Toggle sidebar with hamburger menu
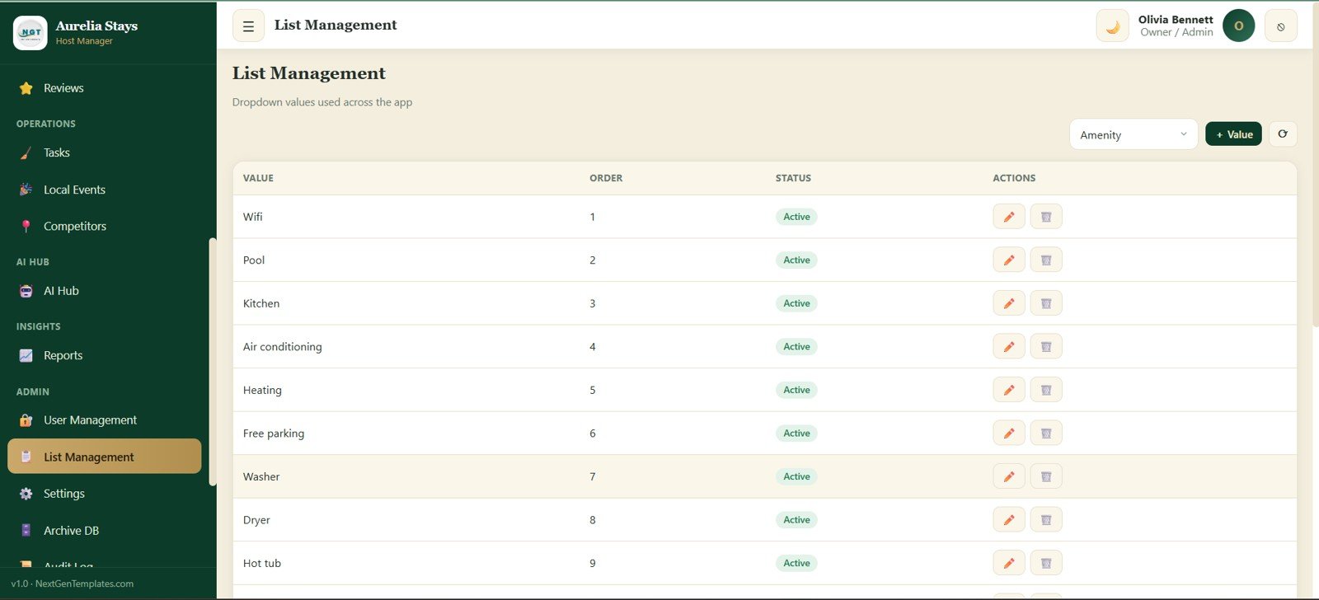 pos(248,26)
